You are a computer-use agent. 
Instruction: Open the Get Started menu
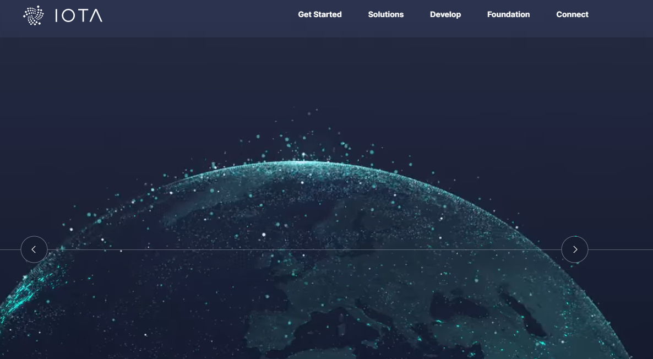click(320, 14)
